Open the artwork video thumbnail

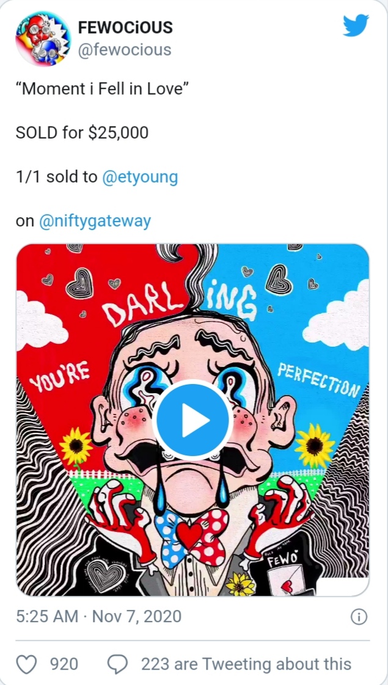point(193,420)
